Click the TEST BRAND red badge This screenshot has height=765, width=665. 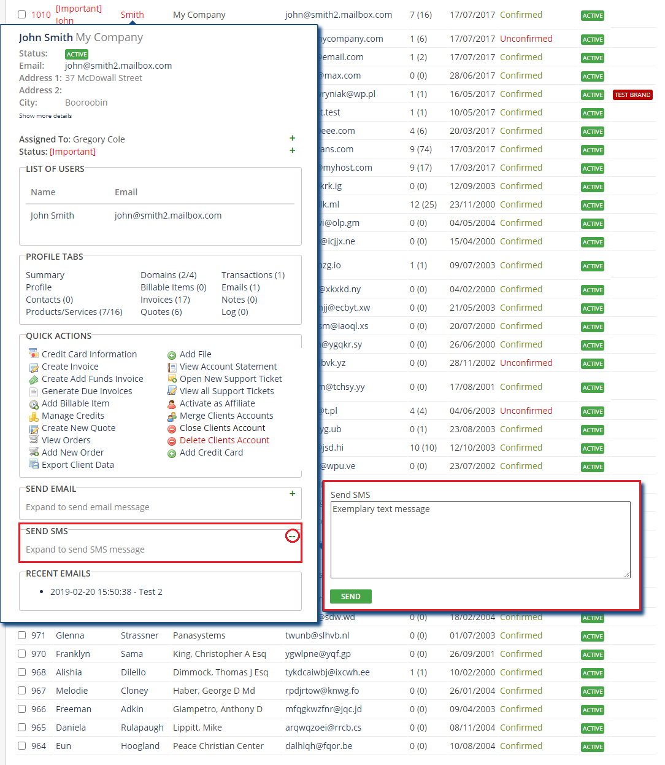pyautogui.click(x=632, y=95)
